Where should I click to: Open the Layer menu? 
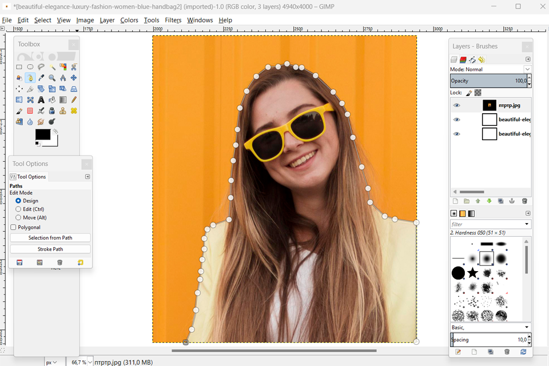tap(107, 20)
